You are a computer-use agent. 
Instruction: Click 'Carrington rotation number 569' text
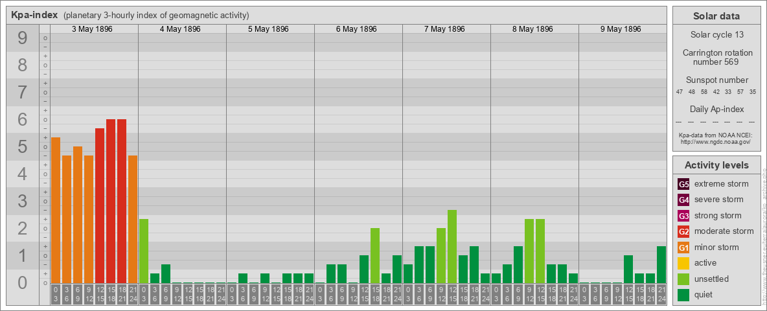pyautogui.click(x=716, y=57)
